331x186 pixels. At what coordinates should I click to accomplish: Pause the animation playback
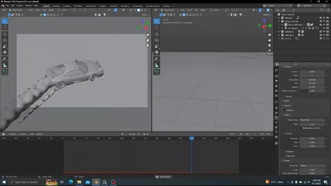pyautogui.click(x=139, y=134)
